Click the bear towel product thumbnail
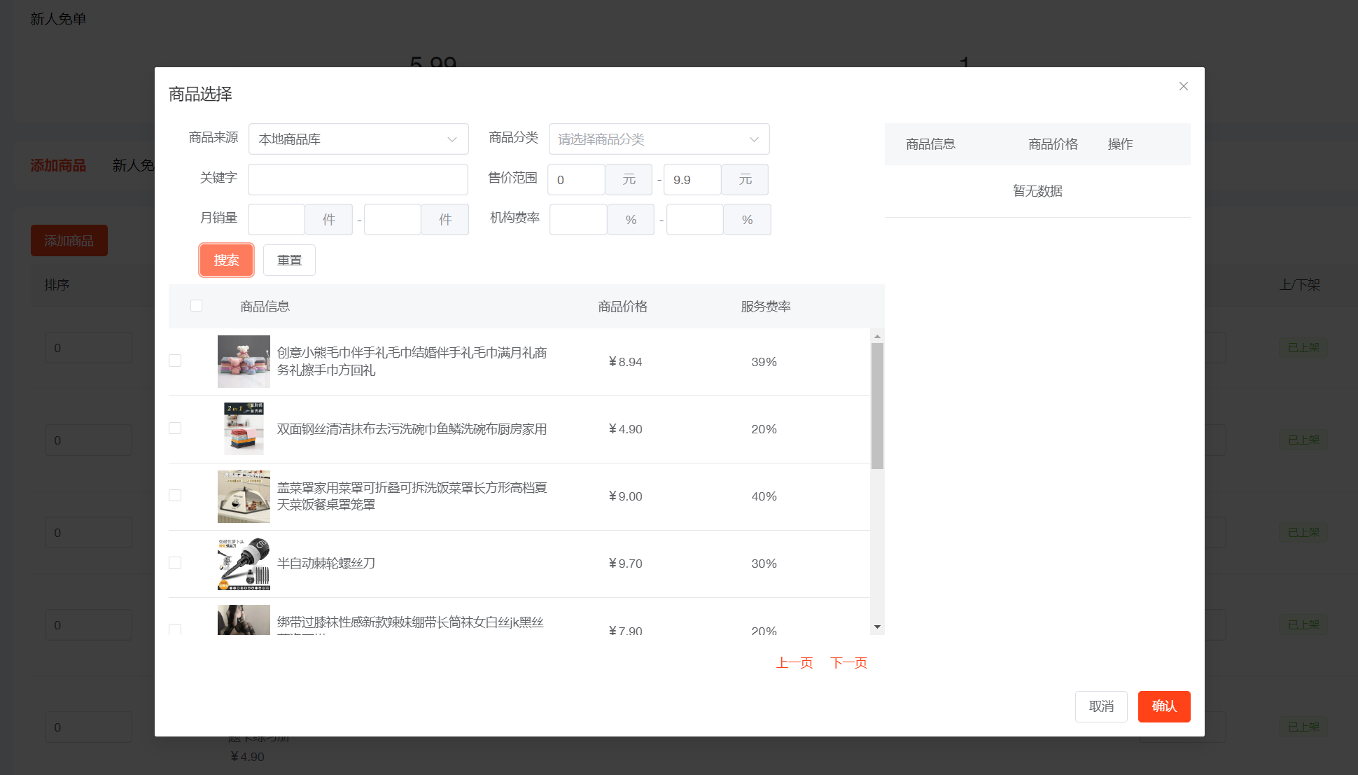 point(244,361)
